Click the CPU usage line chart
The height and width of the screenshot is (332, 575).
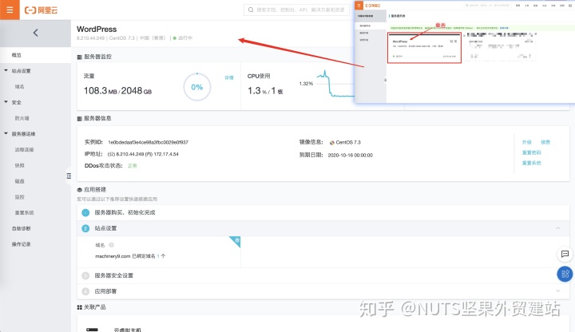[x=335, y=84]
